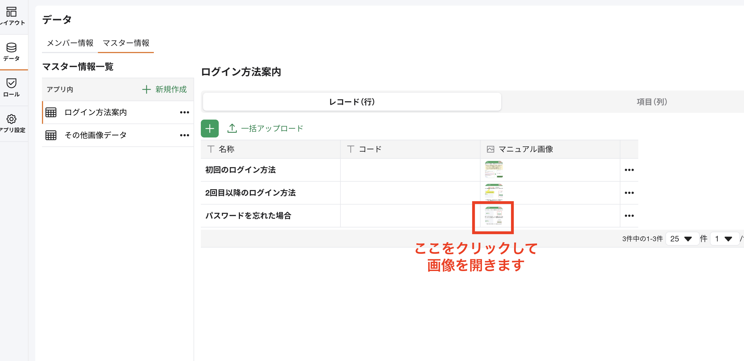Click the filter icon beside 名称 column header
Image resolution: width=744 pixels, height=361 pixels.
tap(210, 149)
